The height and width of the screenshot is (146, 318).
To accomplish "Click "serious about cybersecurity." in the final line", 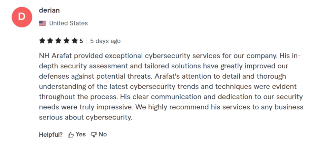I will coord(86,118).
